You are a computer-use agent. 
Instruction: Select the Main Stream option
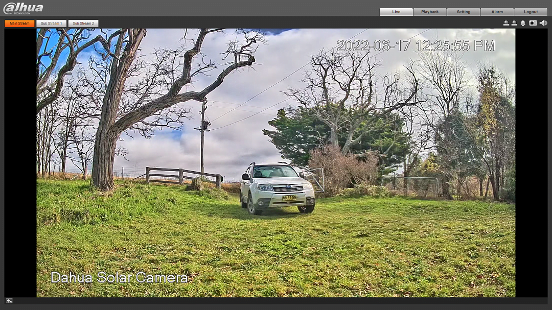(19, 23)
